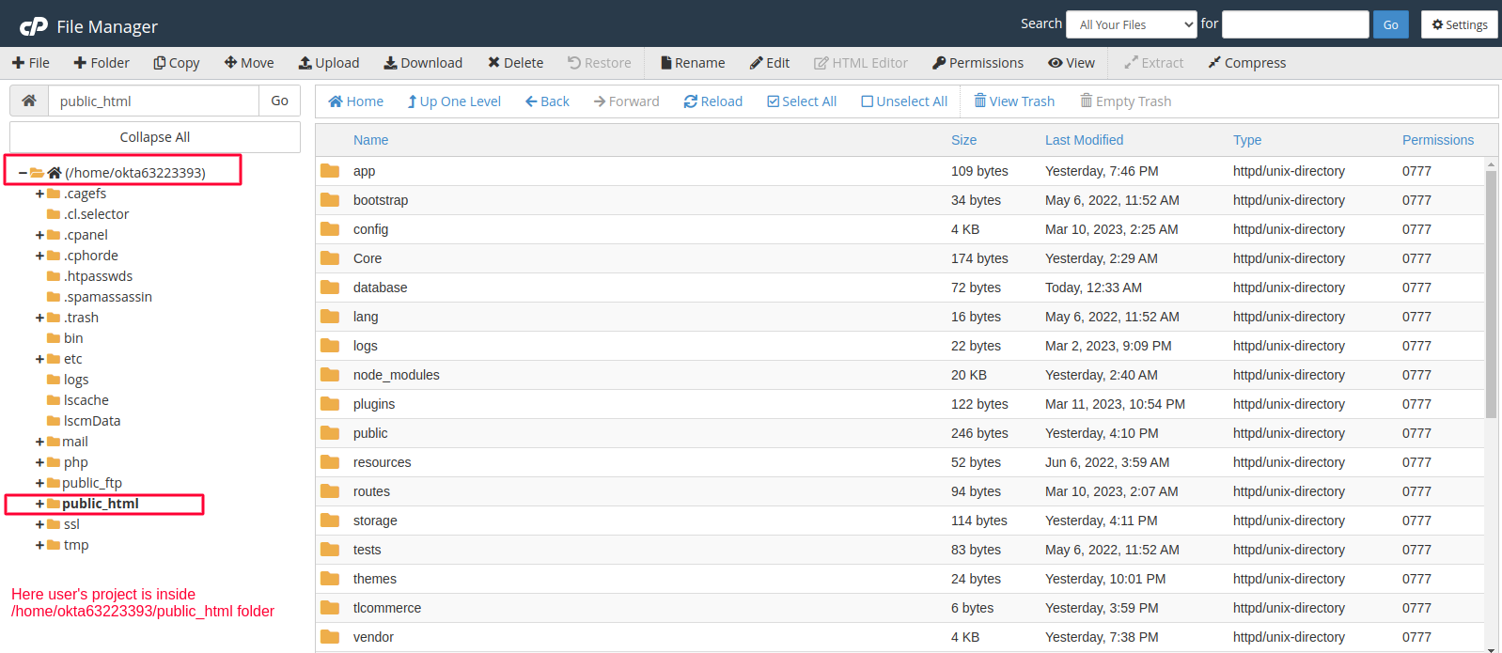Click the home icon beside path field
Image resolution: width=1502 pixels, height=653 pixels.
29,101
